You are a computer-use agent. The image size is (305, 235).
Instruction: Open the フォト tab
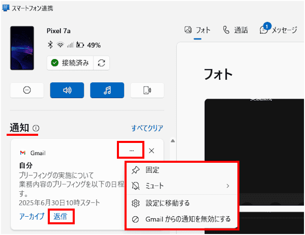pyautogui.click(x=197, y=30)
